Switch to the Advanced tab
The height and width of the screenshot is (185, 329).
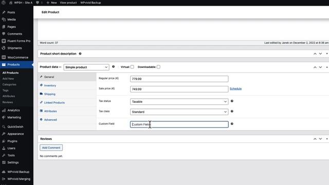pyautogui.click(x=67, y=120)
